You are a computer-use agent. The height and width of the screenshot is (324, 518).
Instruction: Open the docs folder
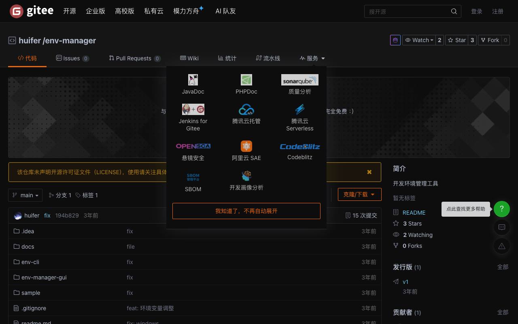pos(28,247)
